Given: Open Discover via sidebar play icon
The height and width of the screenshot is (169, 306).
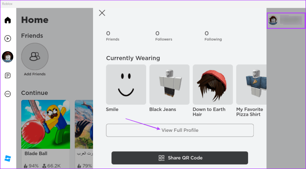Looking at the screenshot, I should (x=8, y=39).
